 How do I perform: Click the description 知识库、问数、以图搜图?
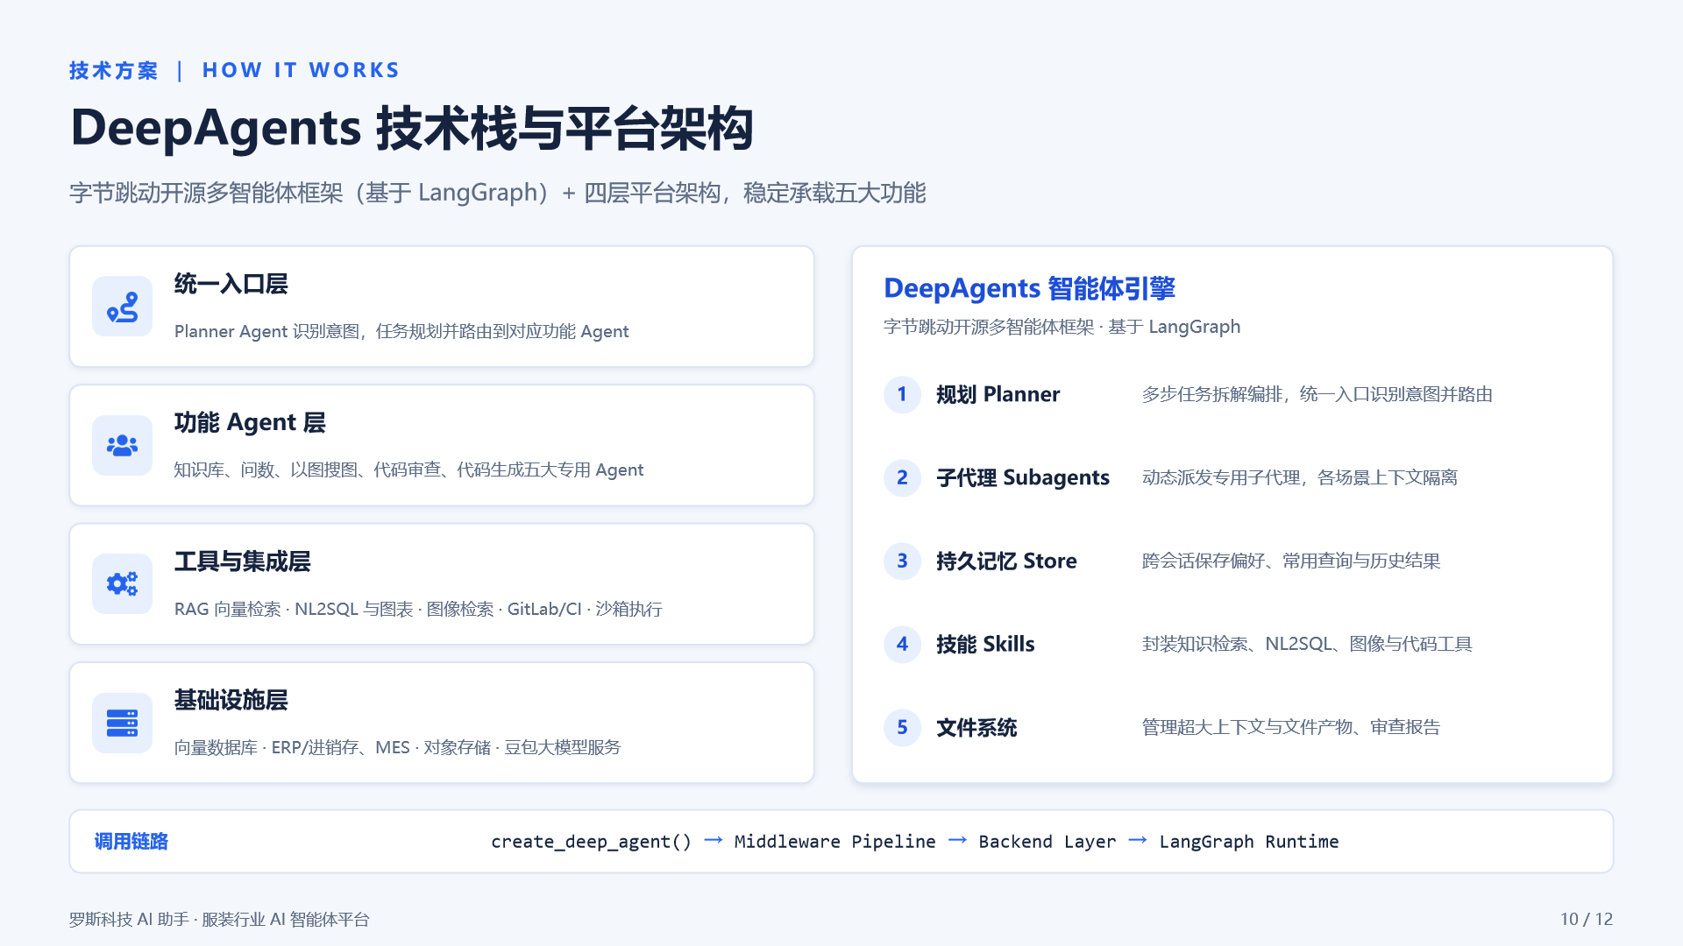pyautogui.click(x=408, y=469)
